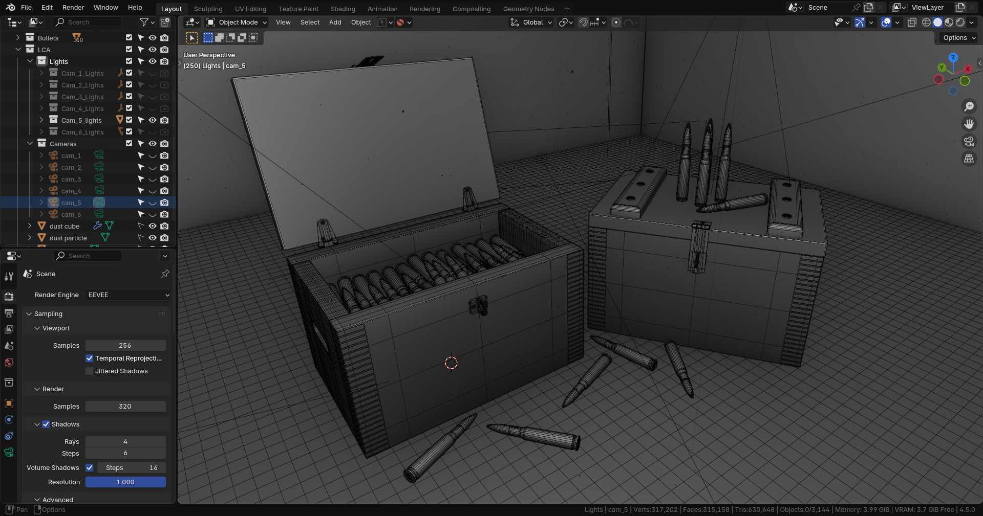Image resolution: width=983 pixels, height=516 pixels.
Task: Collapse the Viewport sampling subpanel
Action: pyautogui.click(x=37, y=328)
